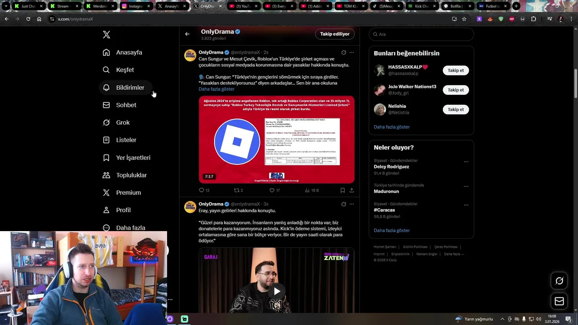Show more suggested accounts
The image size is (578, 325).
pyautogui.click(x=392, y=127)
